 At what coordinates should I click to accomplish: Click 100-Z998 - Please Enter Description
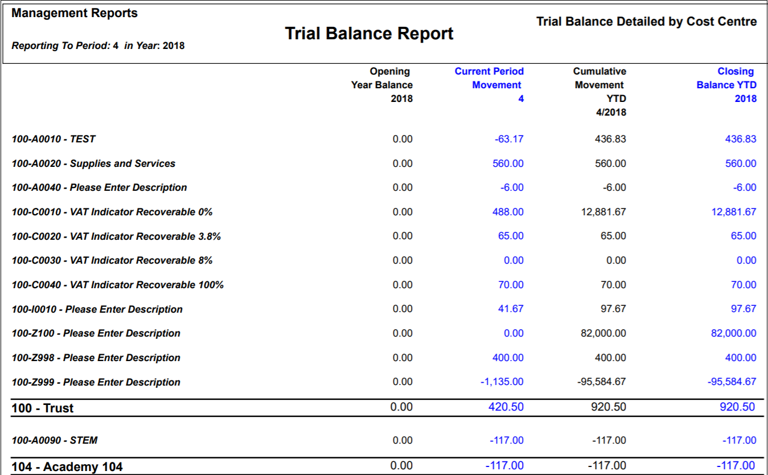click(x=96, y=358)
